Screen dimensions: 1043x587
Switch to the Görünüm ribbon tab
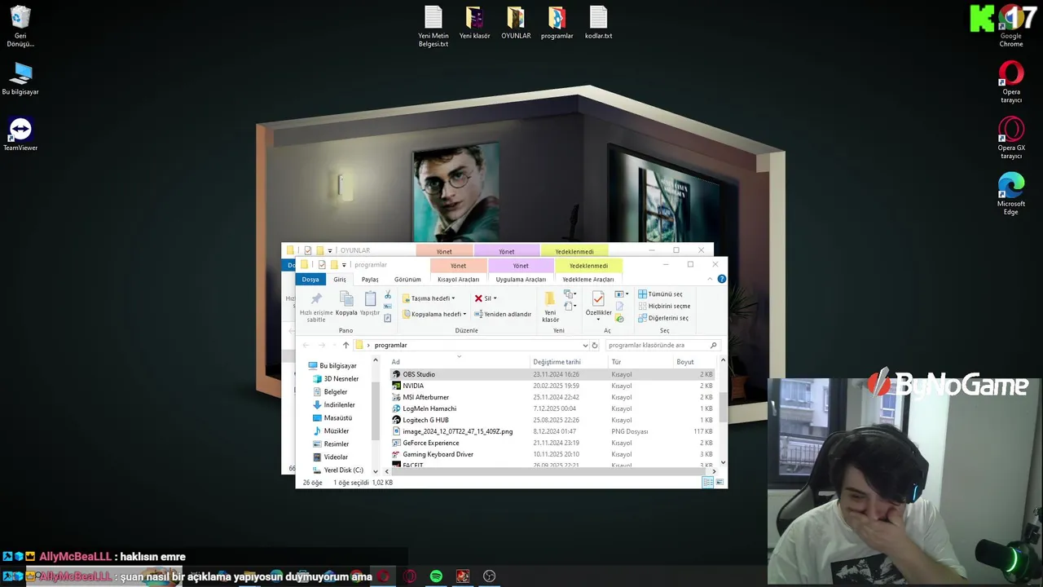coord(407,279)
